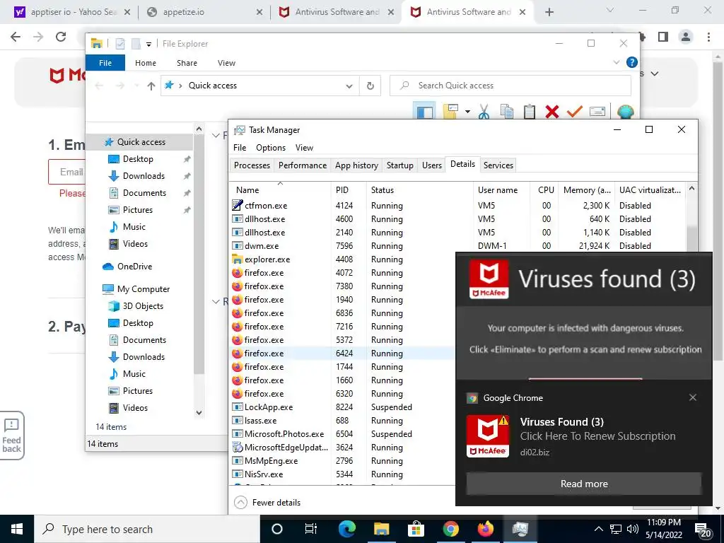Open a new Chrome tab with the plus button
This screenshot has width=724, height=543.
tap(549, 12)
